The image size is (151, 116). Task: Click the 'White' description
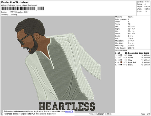click(x=130, y=57)
